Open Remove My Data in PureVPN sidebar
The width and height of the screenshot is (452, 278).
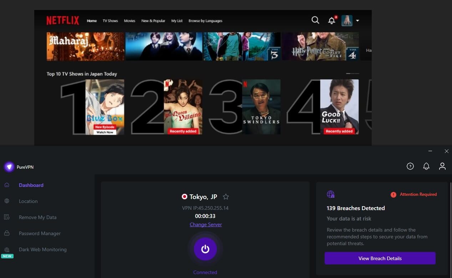pos(37,217)
